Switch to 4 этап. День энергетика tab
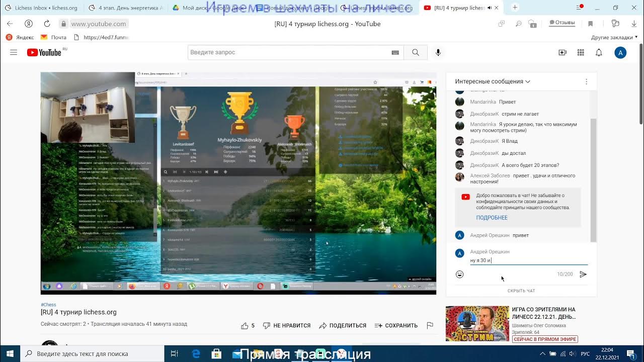 [126, 8]
